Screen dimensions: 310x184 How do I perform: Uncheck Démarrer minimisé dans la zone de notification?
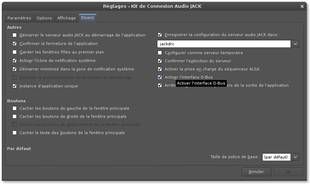15,69
